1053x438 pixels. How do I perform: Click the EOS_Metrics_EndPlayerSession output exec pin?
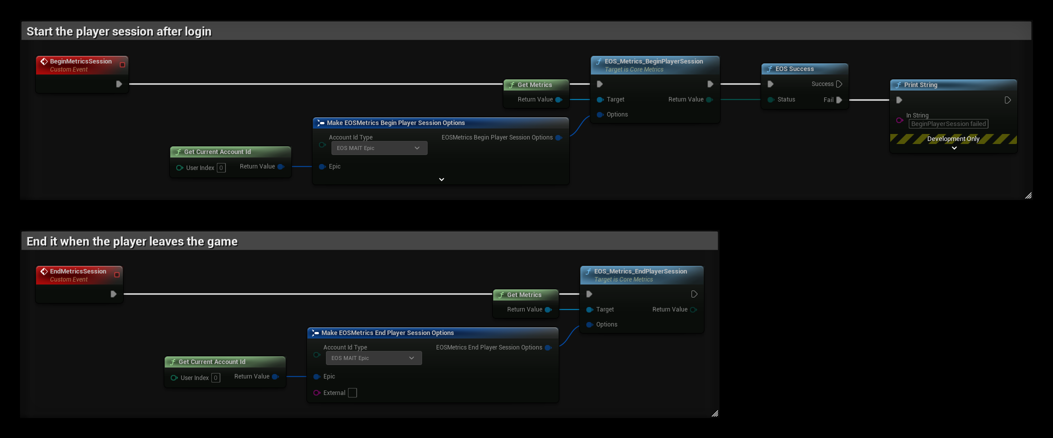click(x=694, y=294)
